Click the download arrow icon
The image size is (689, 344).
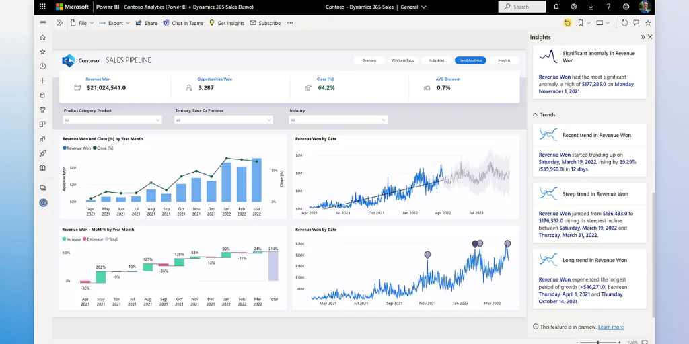tap(591, 7)
